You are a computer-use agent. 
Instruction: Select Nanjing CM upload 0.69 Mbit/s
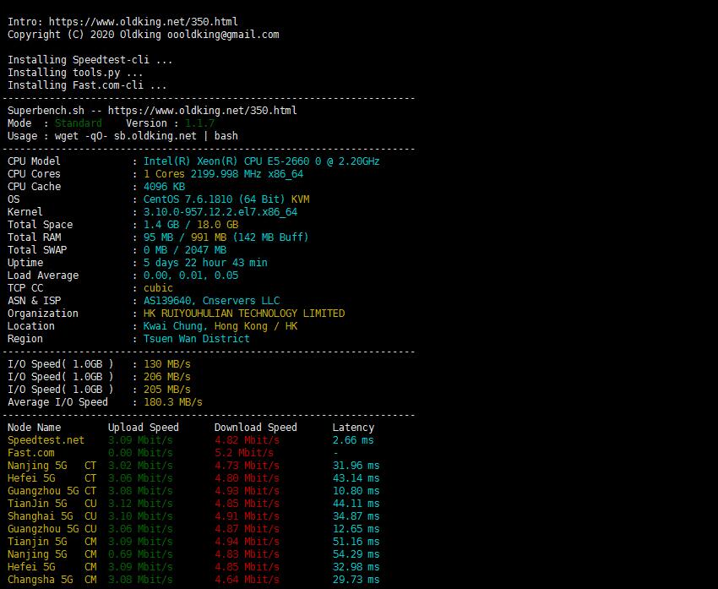(x=140, y=554)
